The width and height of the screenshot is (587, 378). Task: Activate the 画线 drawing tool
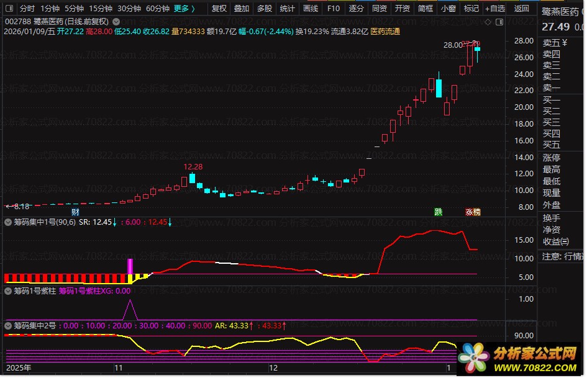(x=311, y=8)
